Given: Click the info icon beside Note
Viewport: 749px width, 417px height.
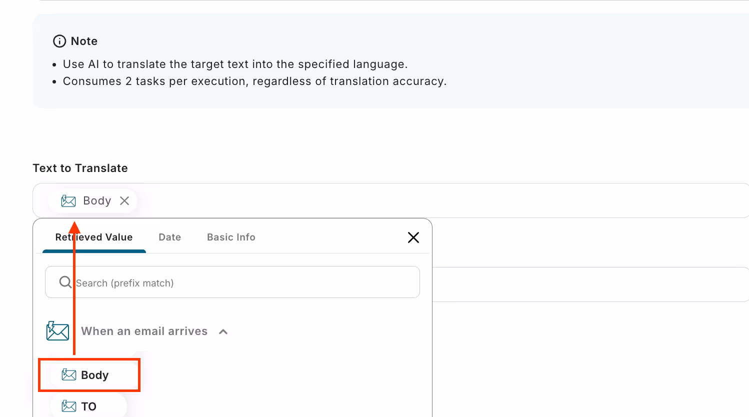Looking at the screenshot, I should pos(59,41).
